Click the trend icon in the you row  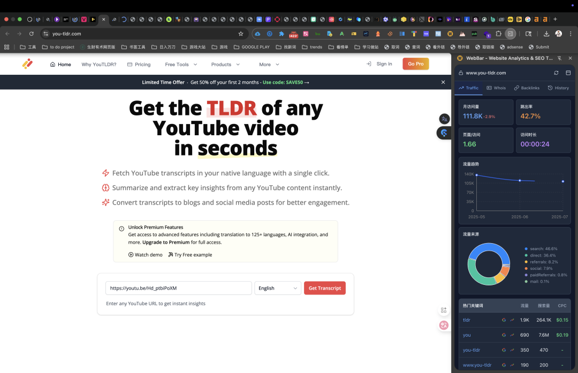(x=512, y=335)
